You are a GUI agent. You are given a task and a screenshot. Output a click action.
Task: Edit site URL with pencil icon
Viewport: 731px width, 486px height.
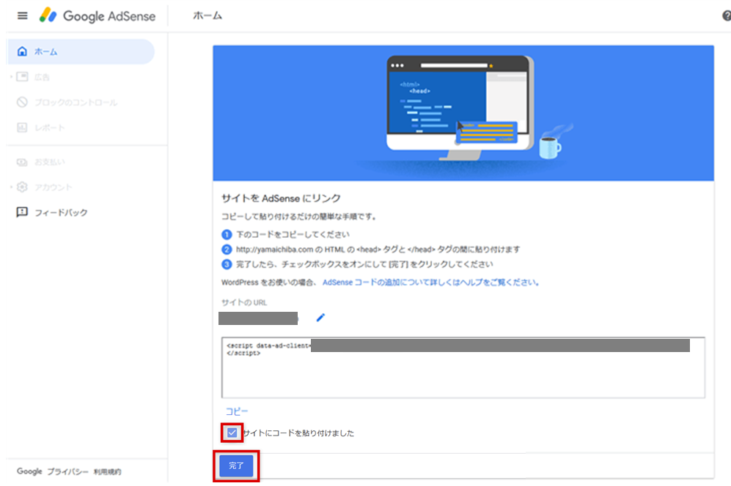click(320, 318)
